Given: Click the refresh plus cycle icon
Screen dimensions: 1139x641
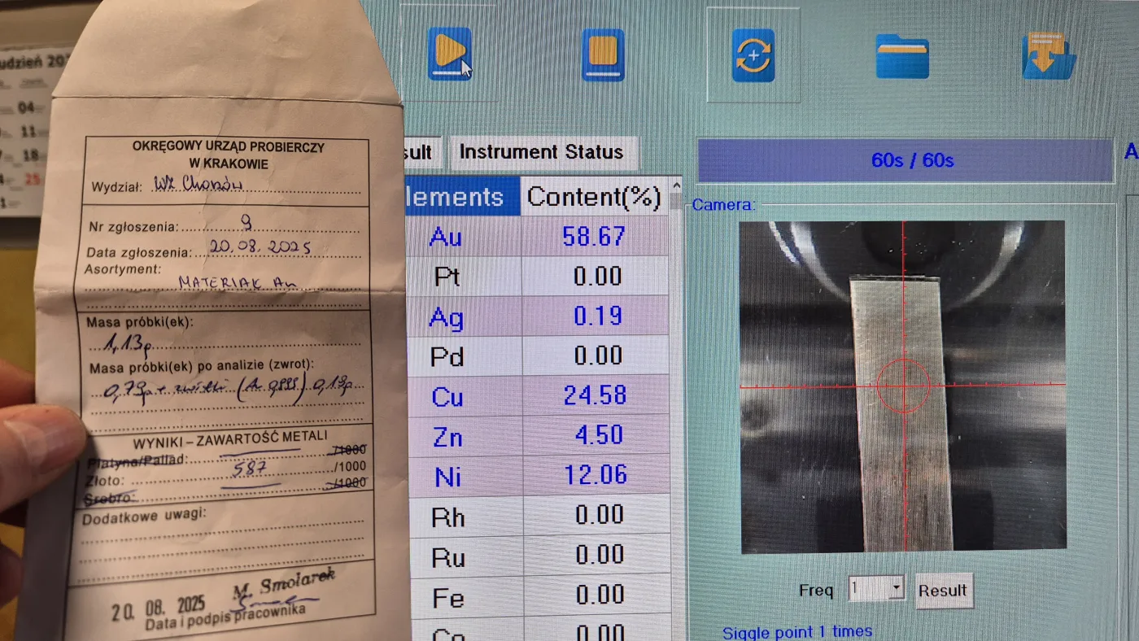Looking at the screenshot, I should tap(753, 55).
